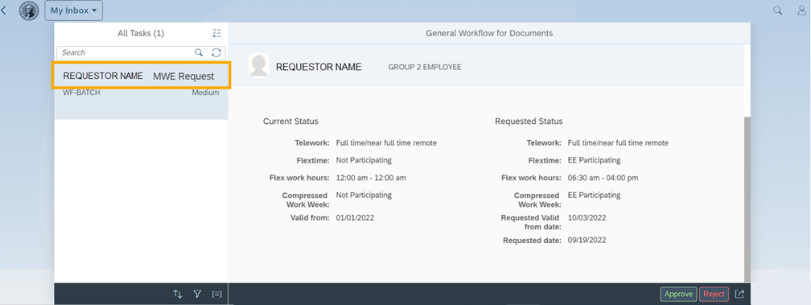Select the REQUESTOR NAME MWE Request task
The width and height of the screenshot is (811, 305).
tap(142, 76)
